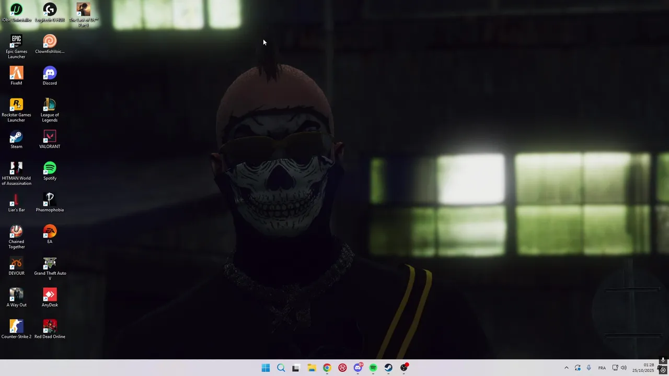Image resolution: width=669 pixels, height=376 pixels.
Task: Select the Spotify desktop icon
Action: pyautogui.click(x=50, y=171)
